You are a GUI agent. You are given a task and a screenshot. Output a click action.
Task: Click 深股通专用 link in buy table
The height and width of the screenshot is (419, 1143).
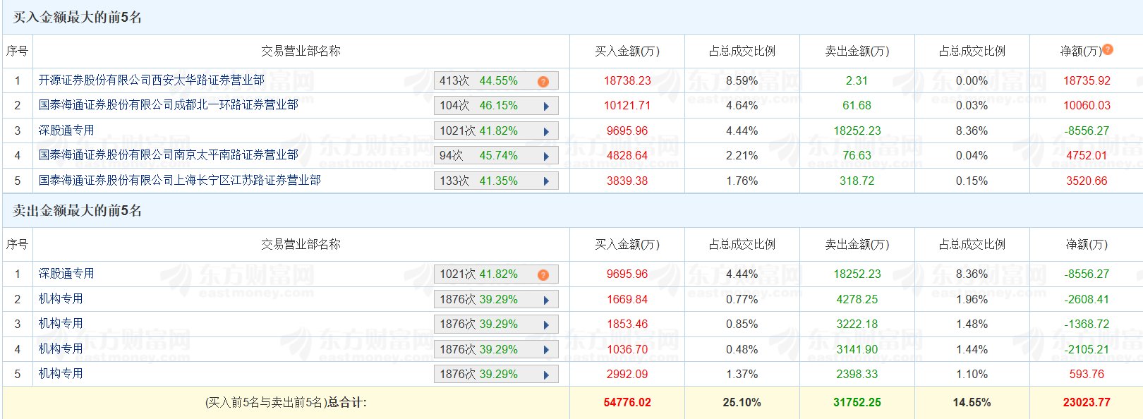(x=66, y=130)
